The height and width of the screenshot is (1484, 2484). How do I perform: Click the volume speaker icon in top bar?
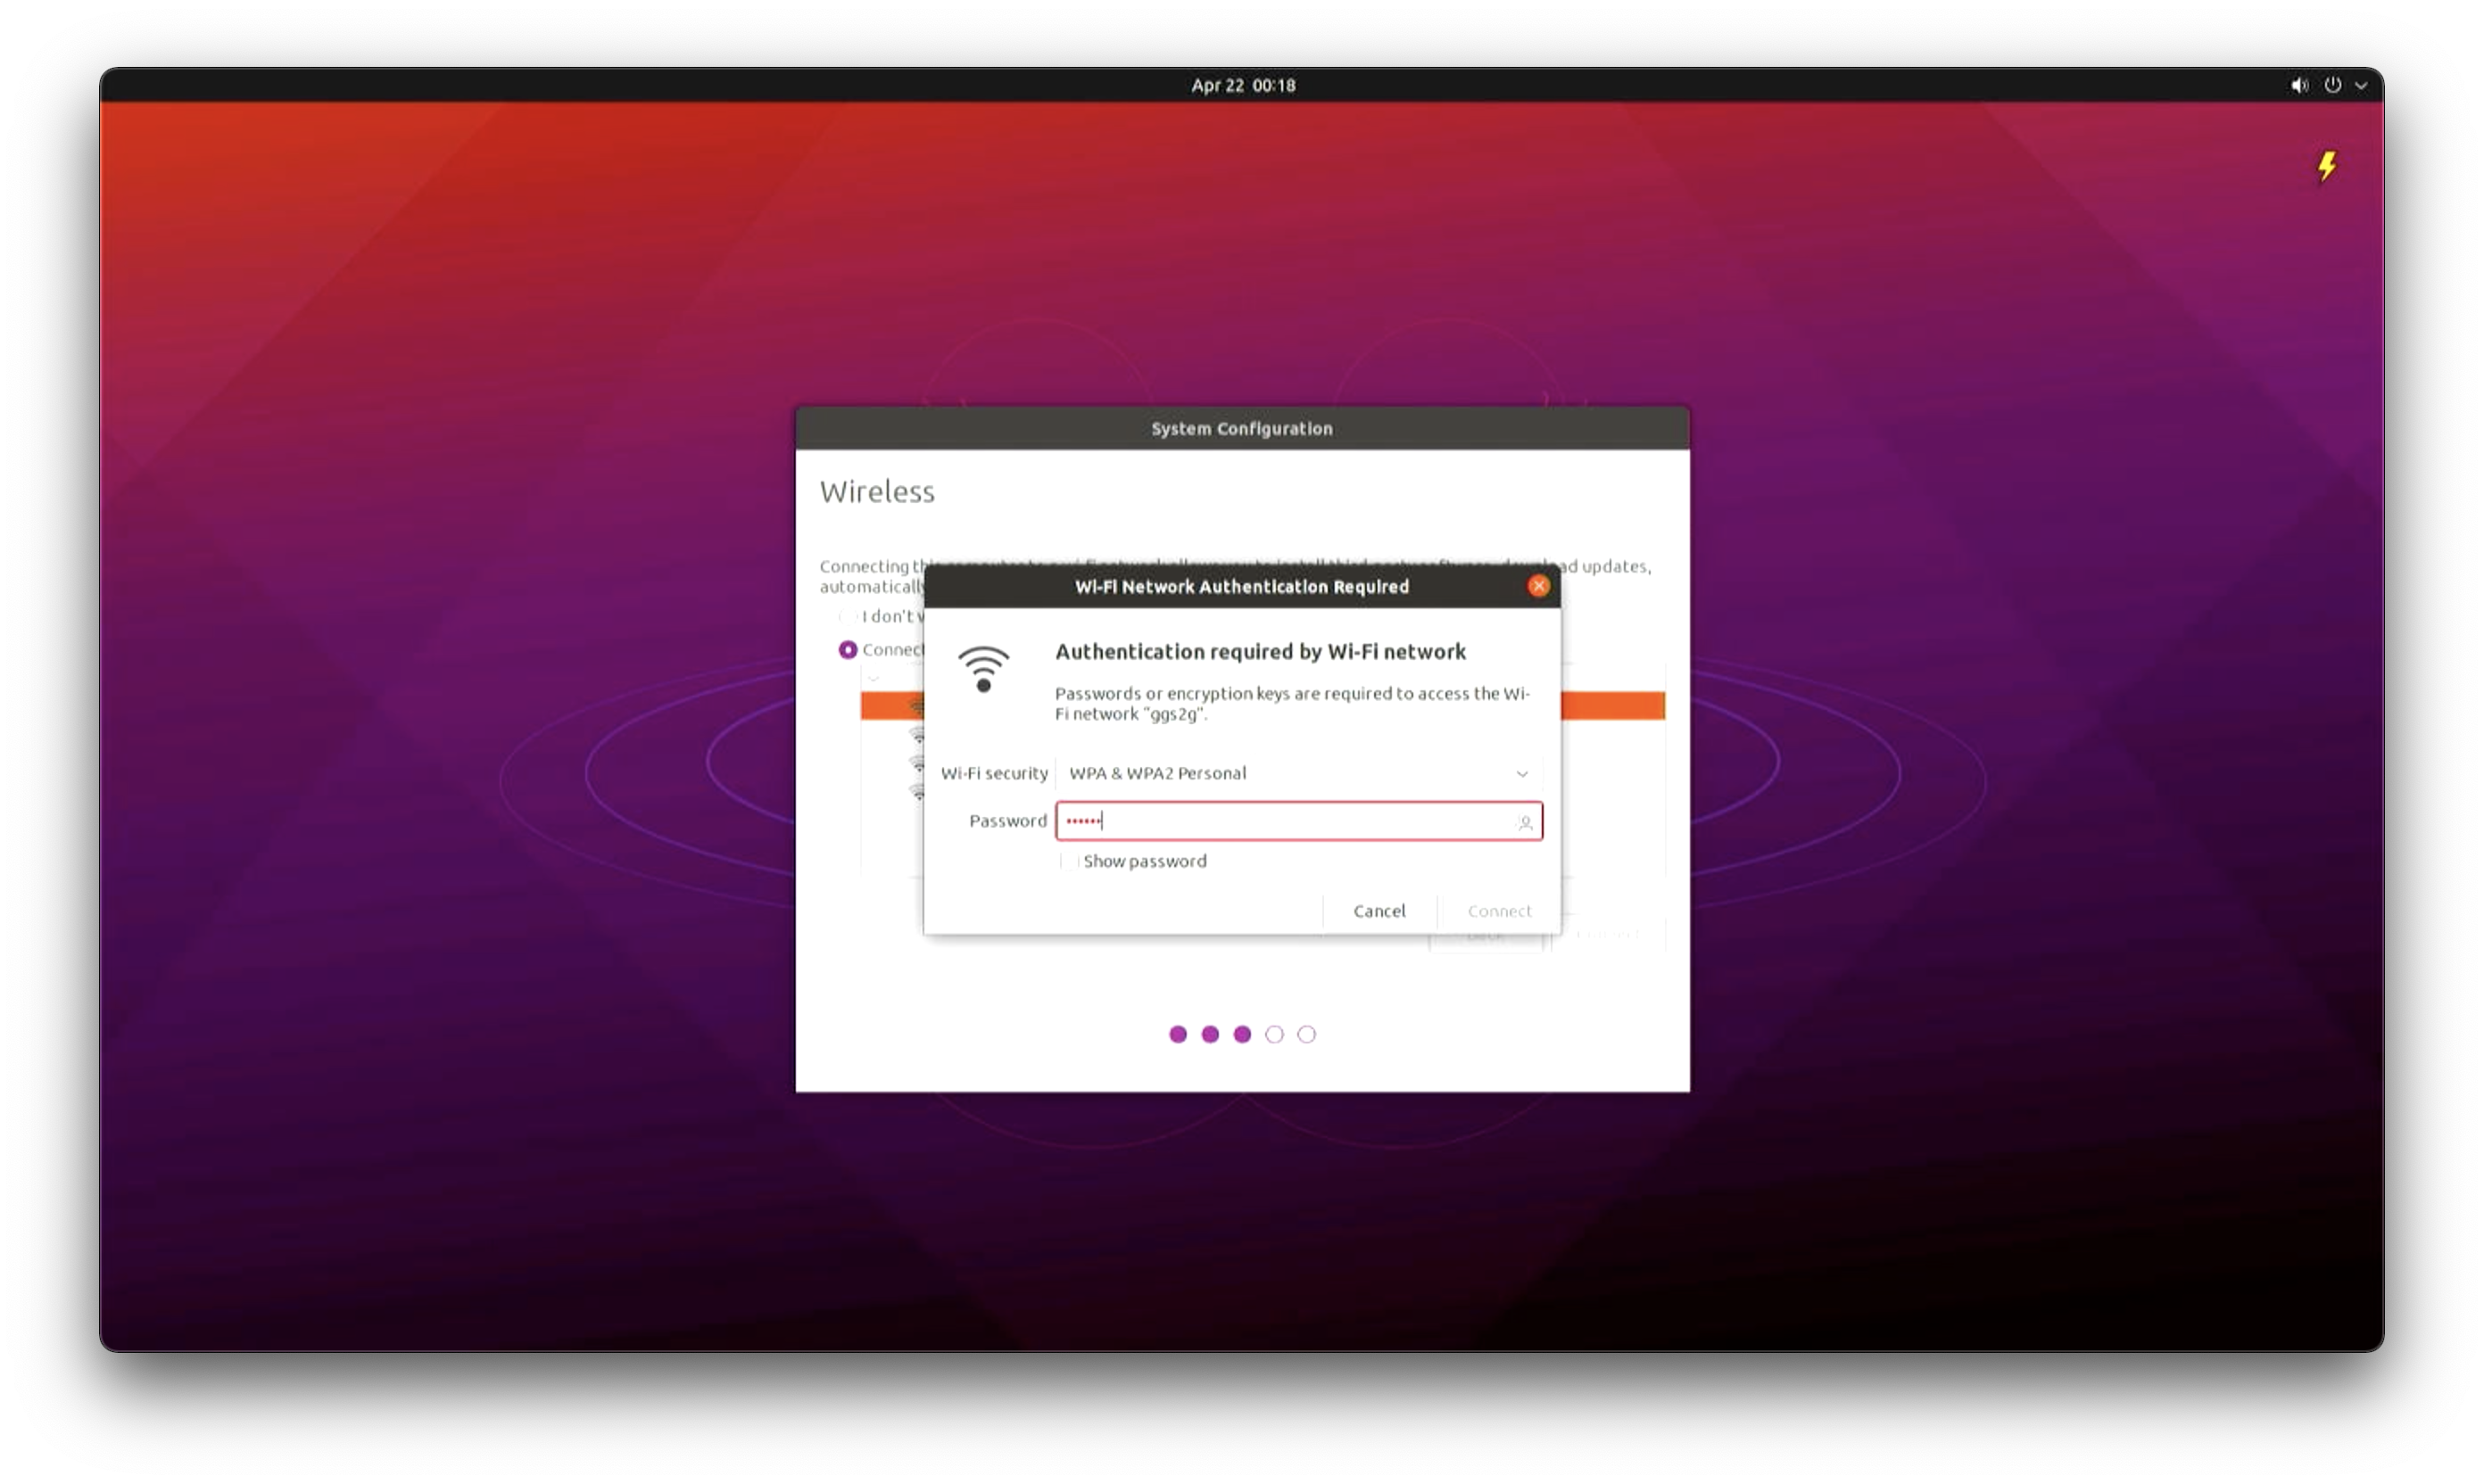(x=2299, y=86)
